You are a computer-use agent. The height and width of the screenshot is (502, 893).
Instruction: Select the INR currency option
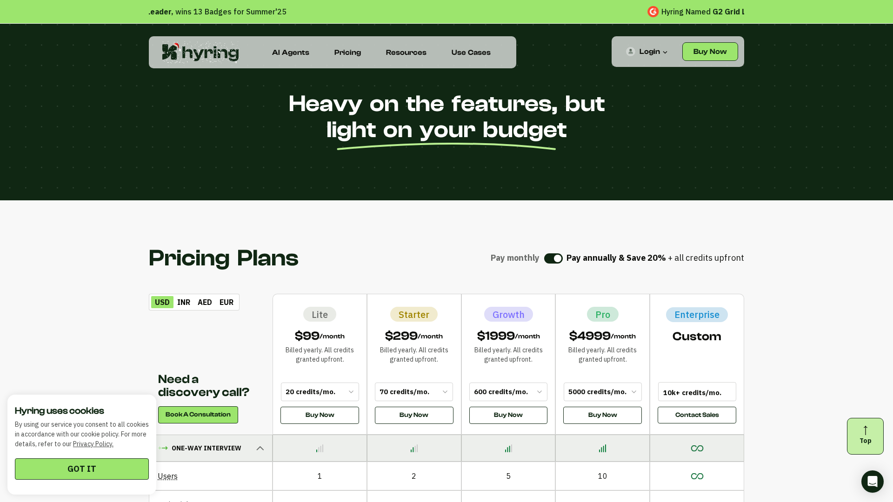pyautogui.click(x=184, y=302)
